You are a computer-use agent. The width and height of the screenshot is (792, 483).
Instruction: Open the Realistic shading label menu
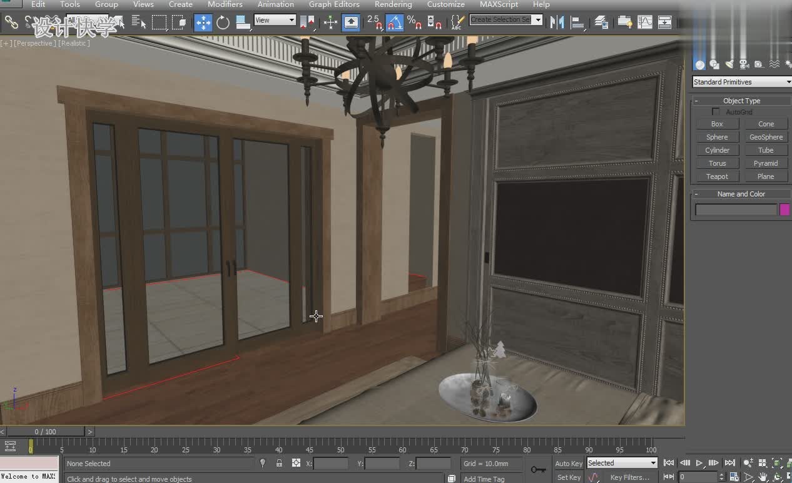point(75,43)
